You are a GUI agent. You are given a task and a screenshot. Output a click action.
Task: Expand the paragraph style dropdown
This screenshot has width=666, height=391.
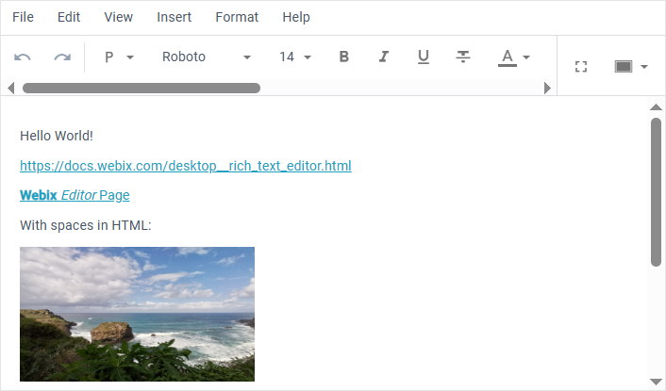pyautogui.click(x=119, y=57)
